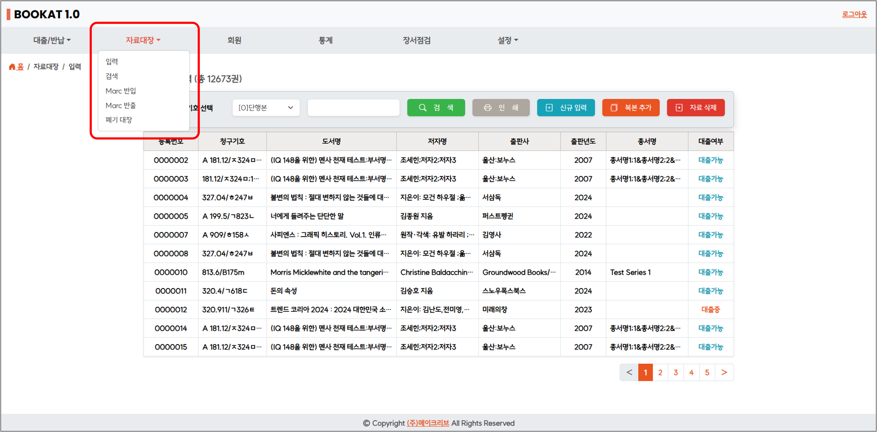Viewport: 877px width, 432px height.
Task: Expand the 설정 menu
Action: (507, 40)
